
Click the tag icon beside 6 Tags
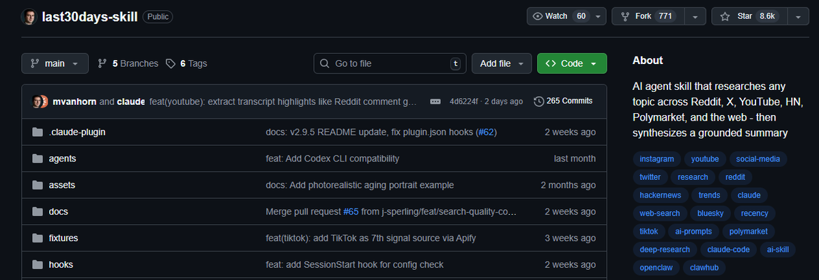point(171,63)
